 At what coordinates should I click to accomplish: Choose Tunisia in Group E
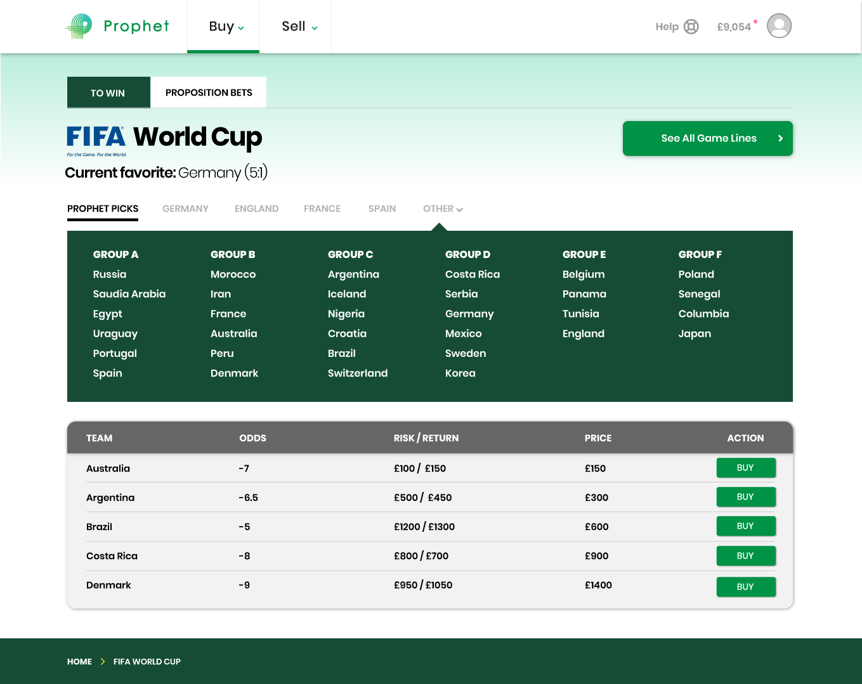click(x=581, y=313)
